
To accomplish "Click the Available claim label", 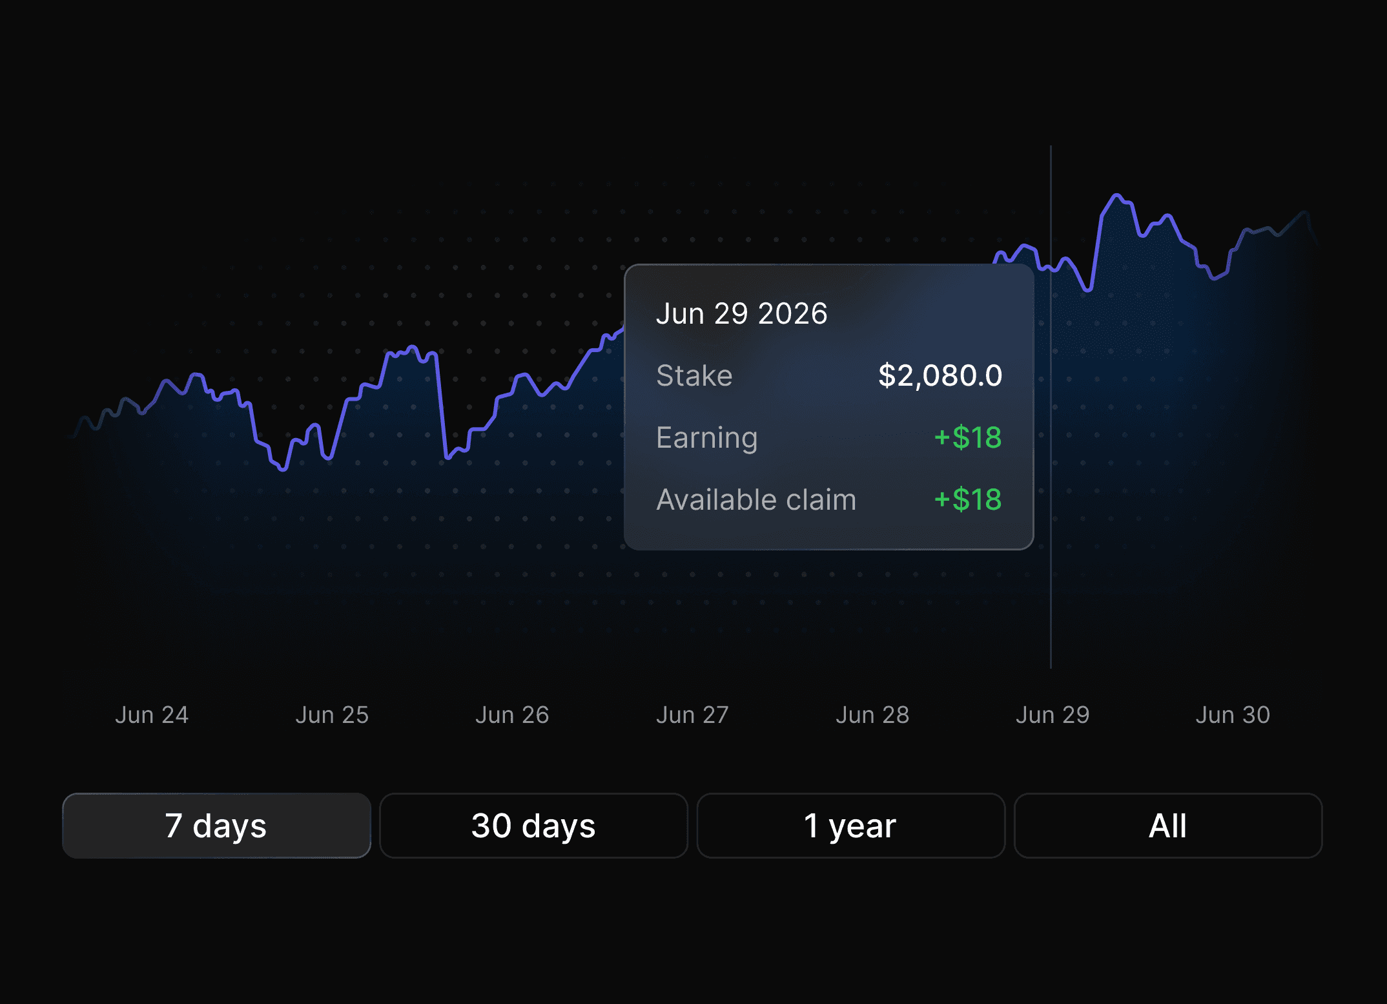I will point(756,499).
